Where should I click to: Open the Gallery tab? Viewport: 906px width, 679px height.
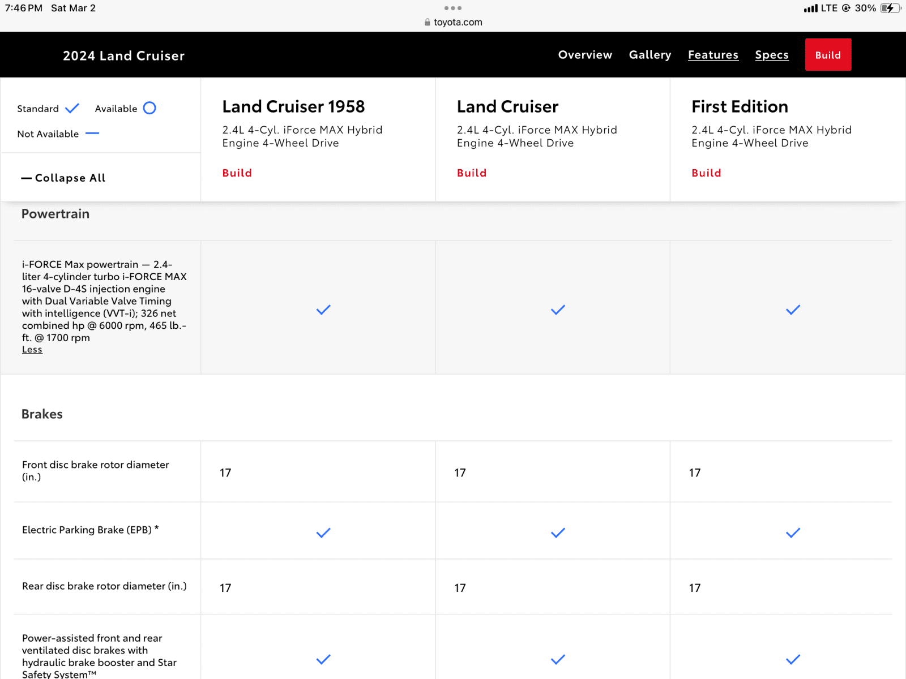click(x=650, y=55)
